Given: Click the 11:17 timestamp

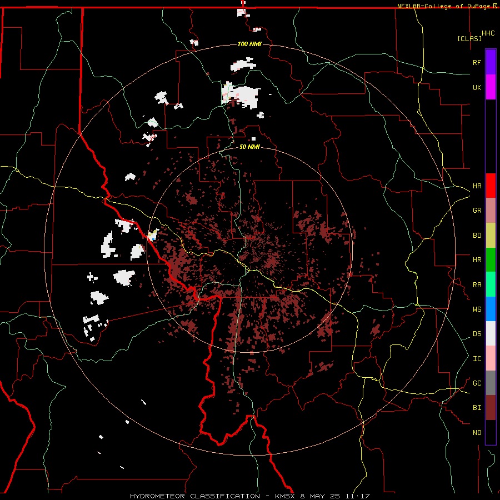Looking at the screenshot, I should pos(357,496).
